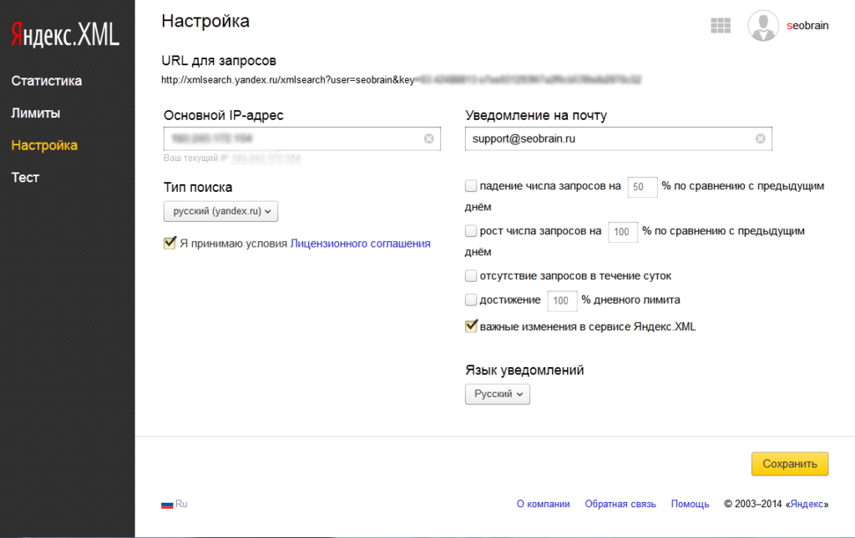Open the Лицензионного соглашения link

tap(361, 244)
